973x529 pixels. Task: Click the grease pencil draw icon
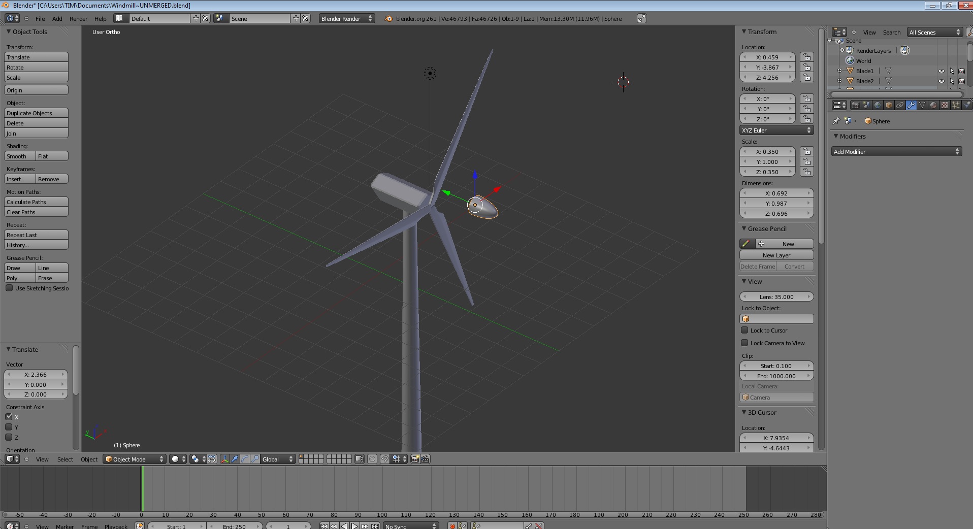745,244
